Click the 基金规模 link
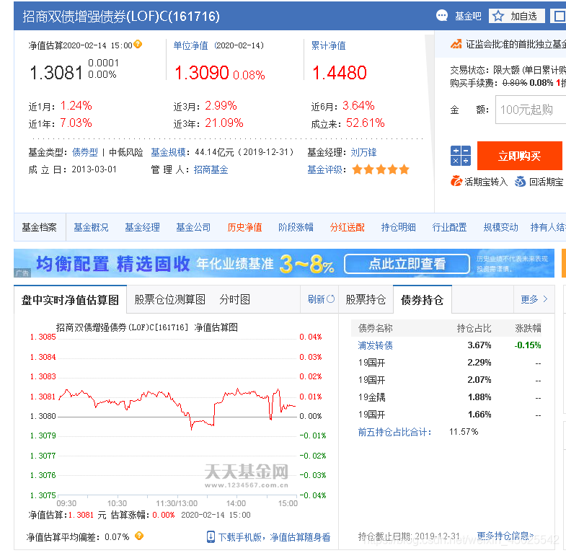Image resolution: width=566 pixels, height=553 pixels. 168,152
